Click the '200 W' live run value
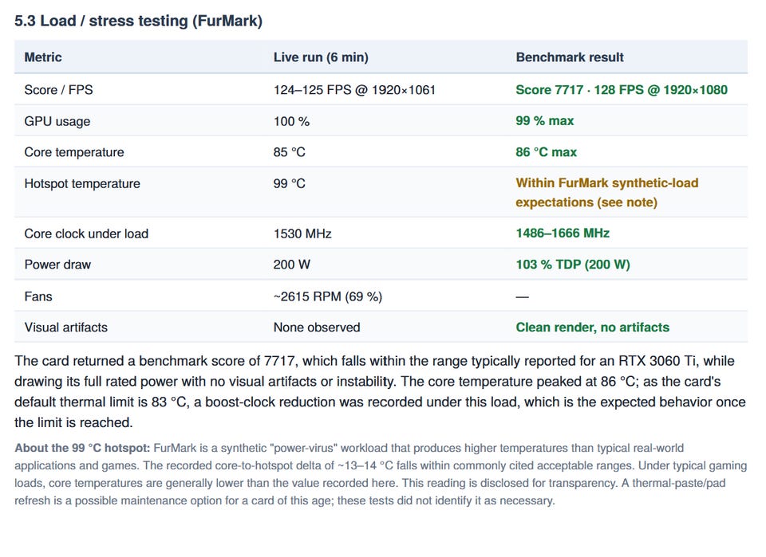The image size is (766, 557). coord(292,265)
